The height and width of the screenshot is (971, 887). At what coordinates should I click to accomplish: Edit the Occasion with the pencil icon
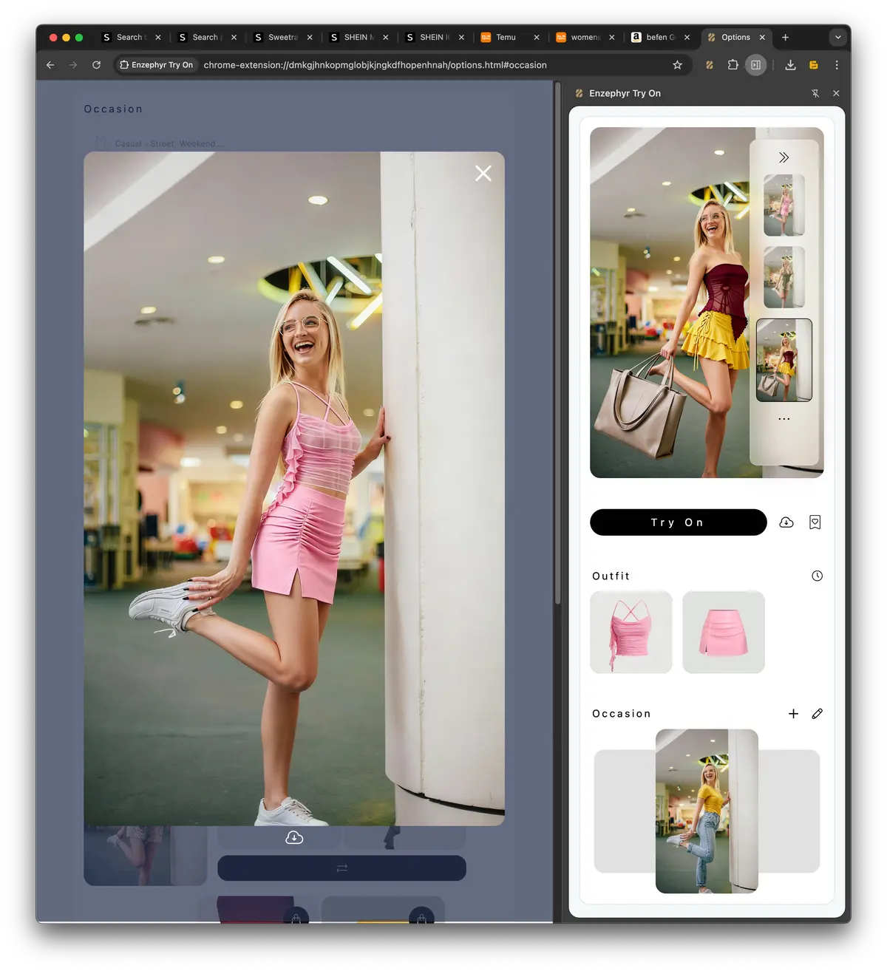(x=818, y=713)
